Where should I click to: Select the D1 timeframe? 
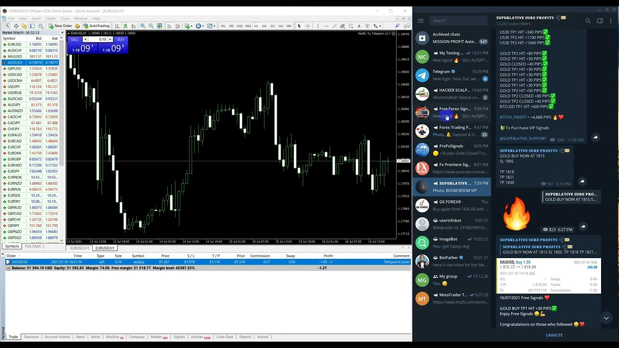click(x=272, y=26)
